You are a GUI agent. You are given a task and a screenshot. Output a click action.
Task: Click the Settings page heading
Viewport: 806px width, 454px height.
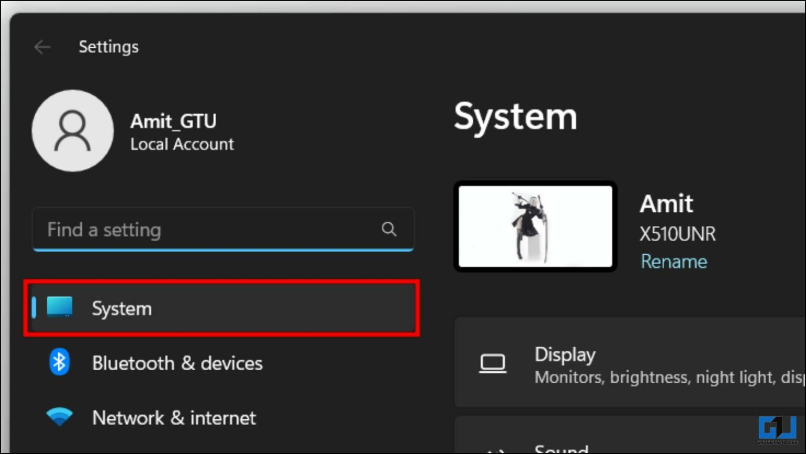pos(109,47)
